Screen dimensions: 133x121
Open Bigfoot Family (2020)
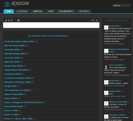(14, 94)
